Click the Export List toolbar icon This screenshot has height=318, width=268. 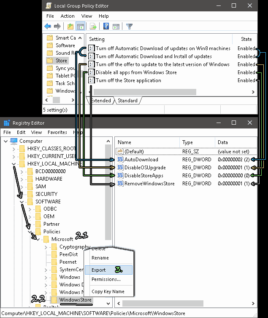coord(93,27)
